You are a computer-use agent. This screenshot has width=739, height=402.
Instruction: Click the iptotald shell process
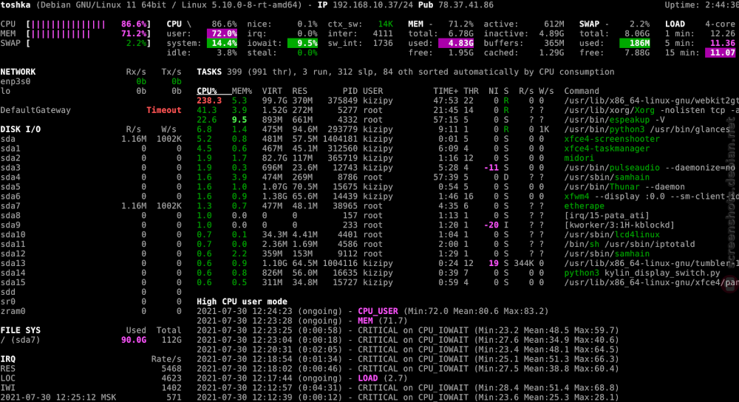click(x=629, y=244)
